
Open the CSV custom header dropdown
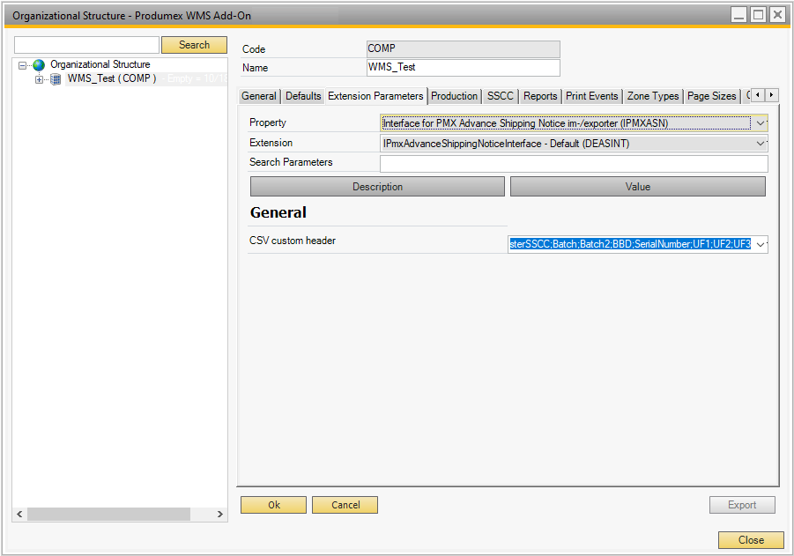[761, 244]
